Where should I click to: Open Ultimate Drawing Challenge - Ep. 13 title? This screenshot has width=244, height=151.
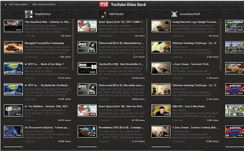pyautogui.click(x=194, y=85)
